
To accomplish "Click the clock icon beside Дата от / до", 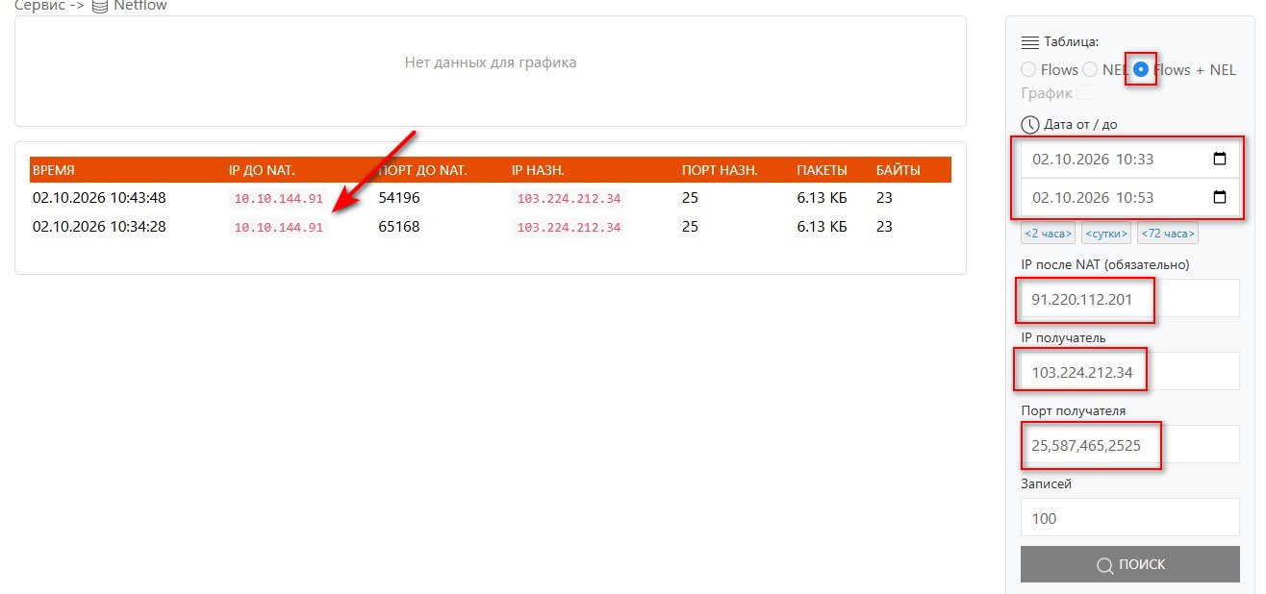I will [x=1030, y=125].
